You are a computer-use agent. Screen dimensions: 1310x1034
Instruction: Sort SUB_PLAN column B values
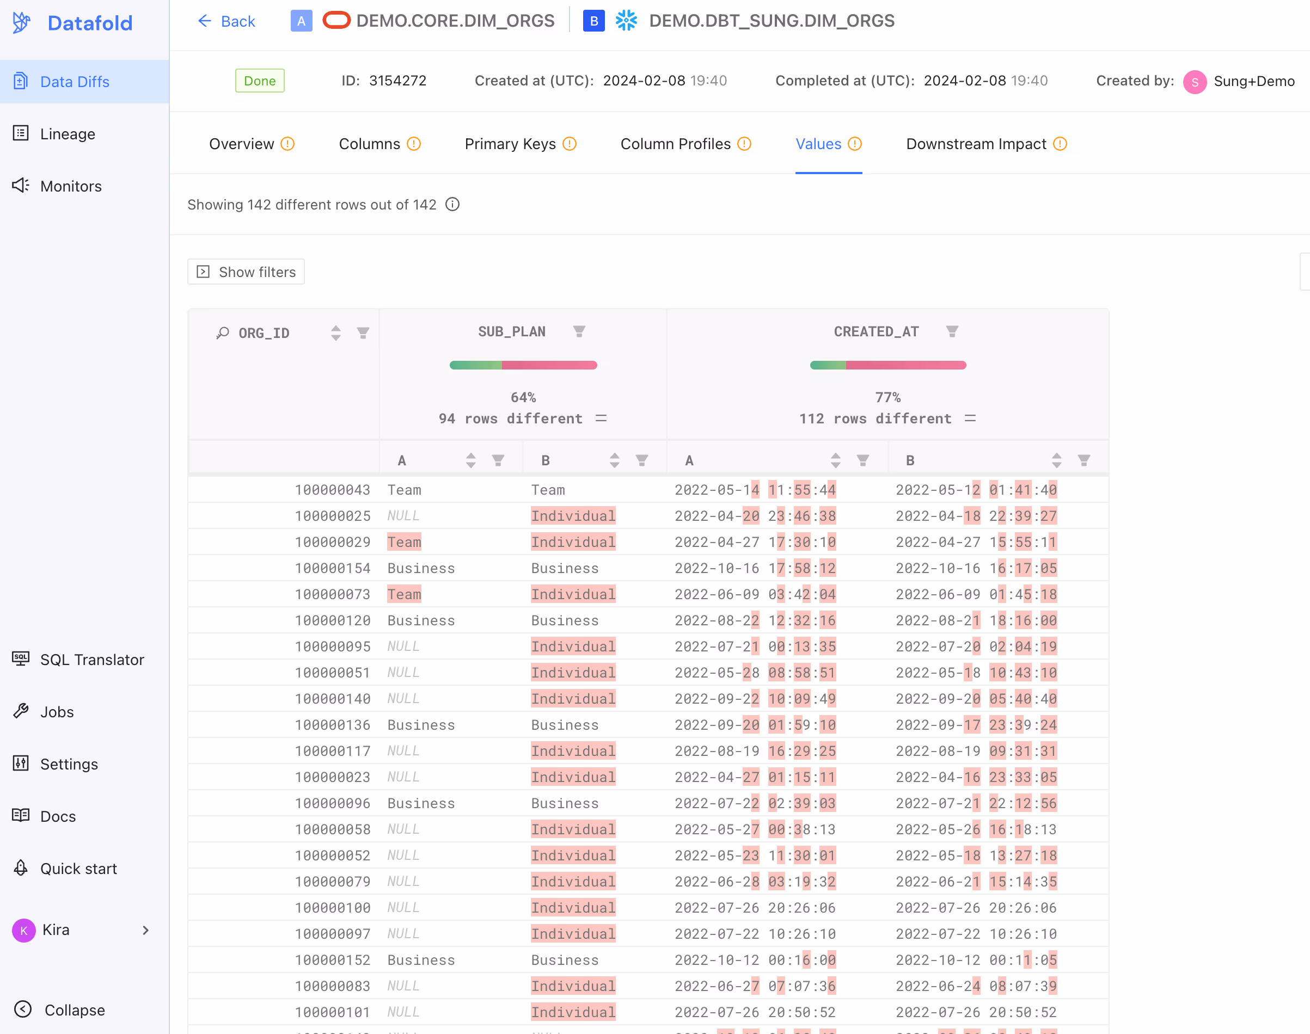615,461
